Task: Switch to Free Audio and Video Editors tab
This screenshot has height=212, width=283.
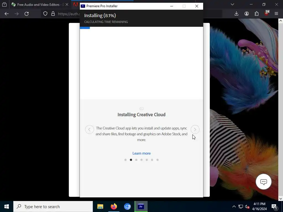Action: (x=38, y=4)
